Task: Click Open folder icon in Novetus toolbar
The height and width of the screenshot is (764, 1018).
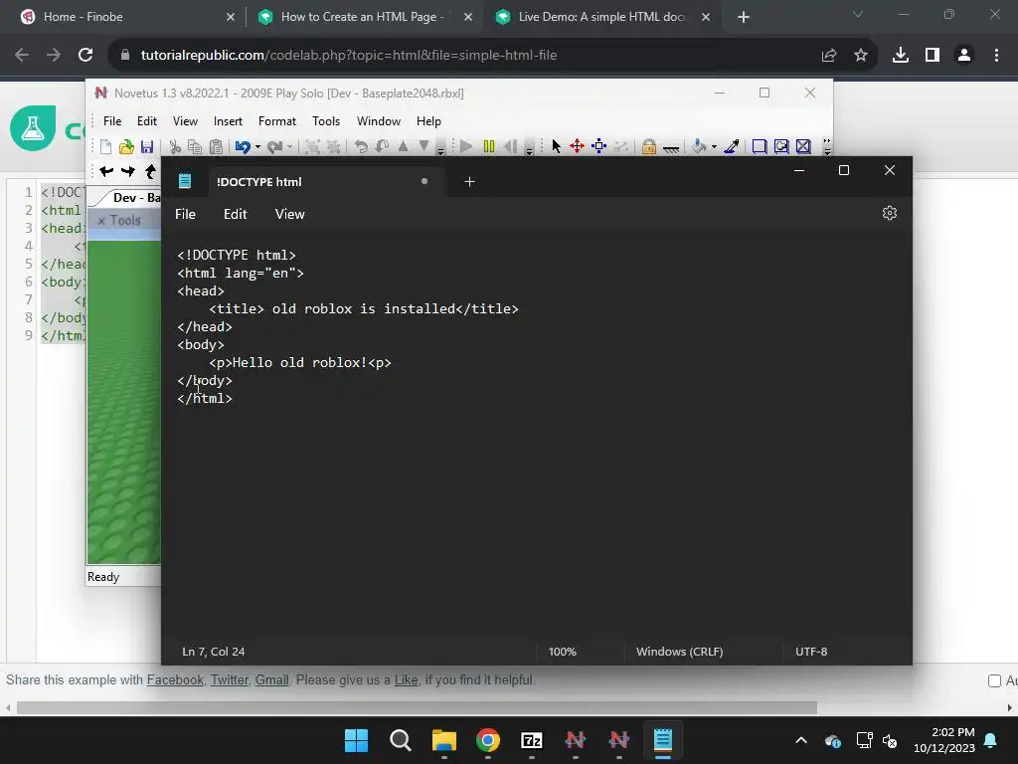Action: [126, 147]
